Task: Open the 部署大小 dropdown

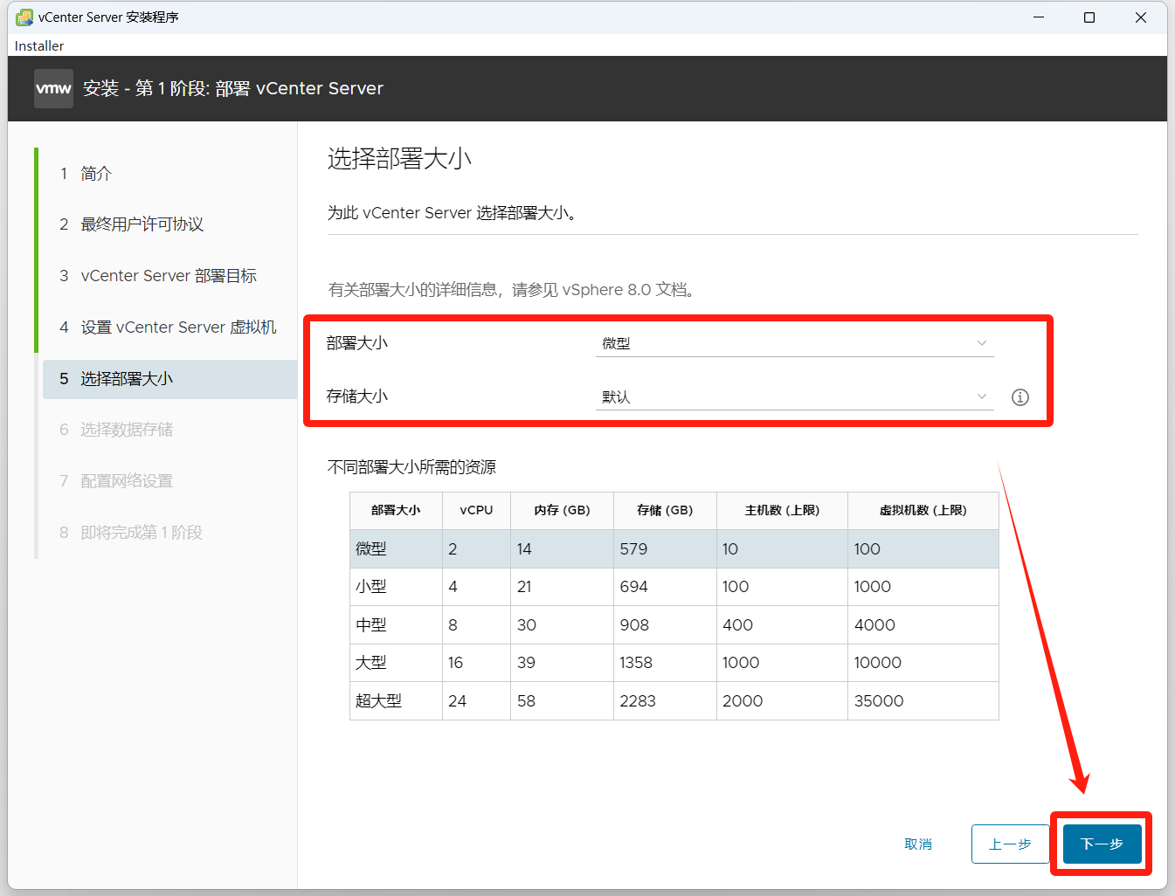Action: [x=793, y=344]
